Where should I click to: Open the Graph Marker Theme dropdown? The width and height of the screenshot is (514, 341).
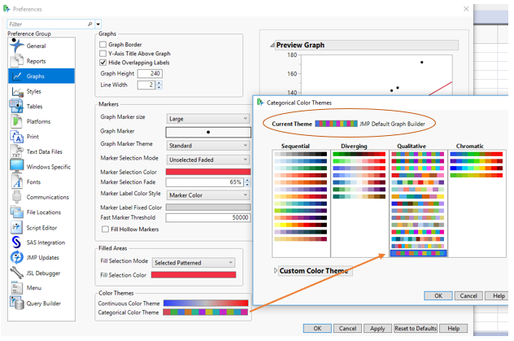pyautogui.click(x=208, y=145)
